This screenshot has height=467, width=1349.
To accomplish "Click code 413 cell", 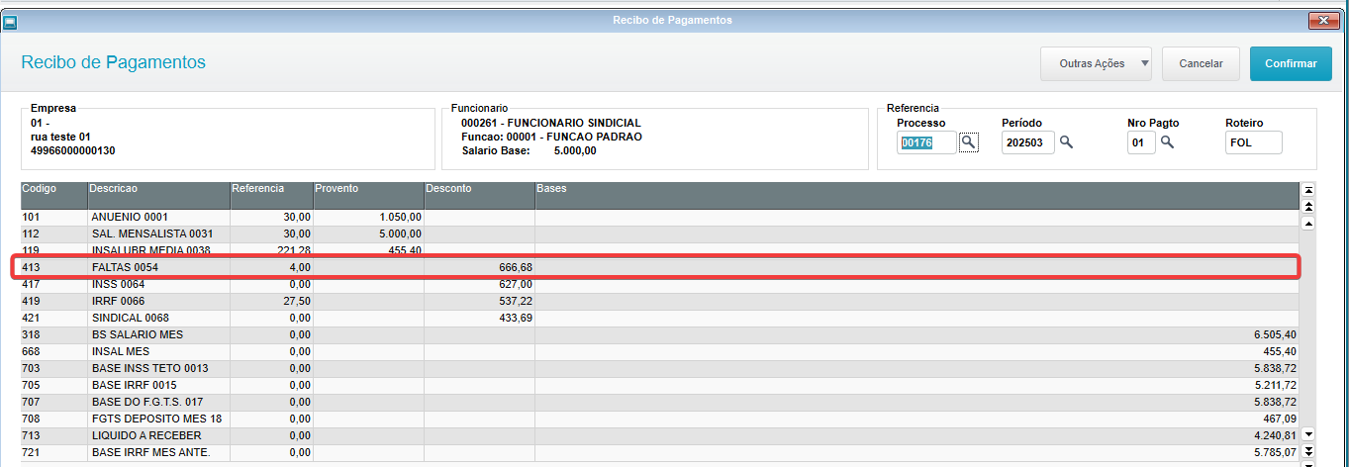I will coord(53,267).
